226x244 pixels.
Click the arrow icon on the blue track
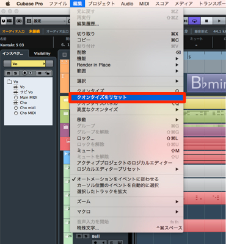[66, 154]
